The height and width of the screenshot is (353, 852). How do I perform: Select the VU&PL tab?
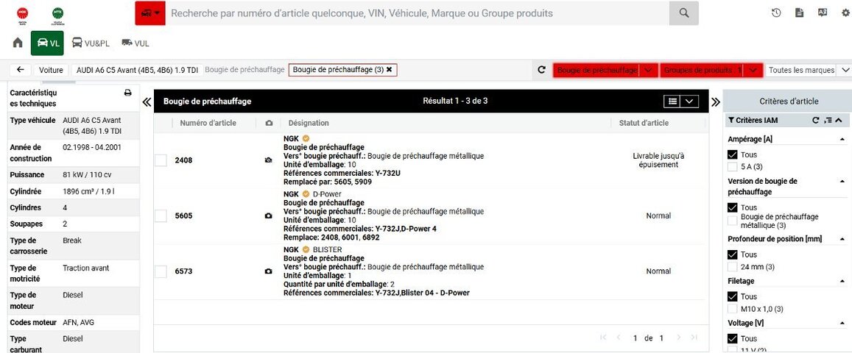(91, 43)
